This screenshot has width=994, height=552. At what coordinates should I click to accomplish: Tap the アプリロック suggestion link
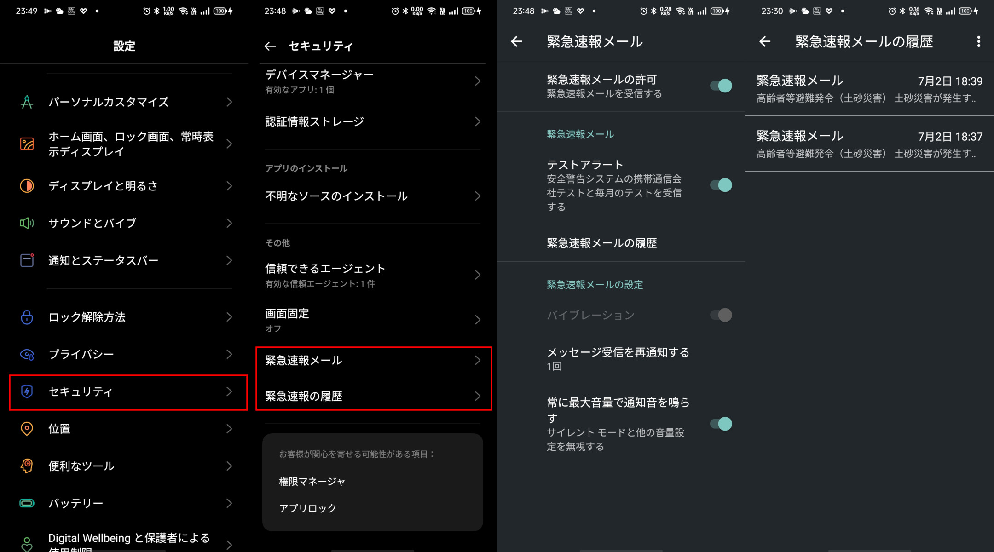point(308,508)
